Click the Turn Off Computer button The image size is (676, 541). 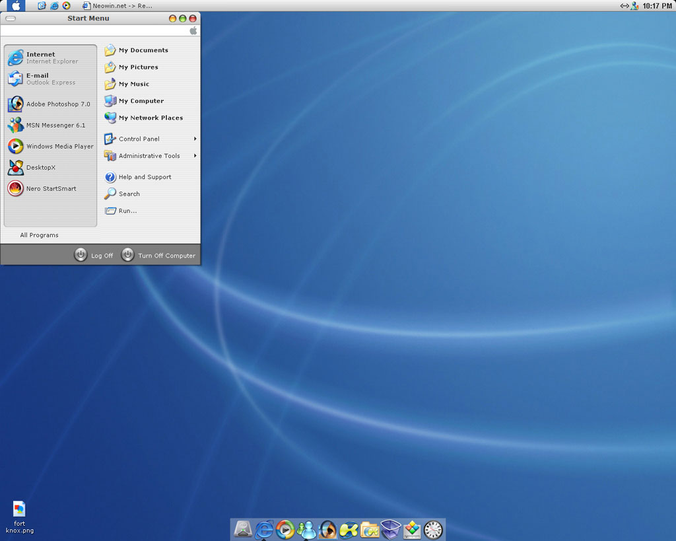point(158,255)
